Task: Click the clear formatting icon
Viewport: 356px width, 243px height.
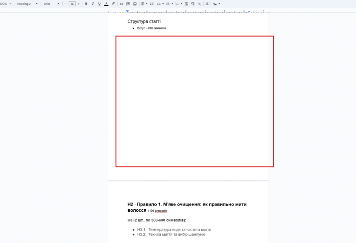Action: 199,4
